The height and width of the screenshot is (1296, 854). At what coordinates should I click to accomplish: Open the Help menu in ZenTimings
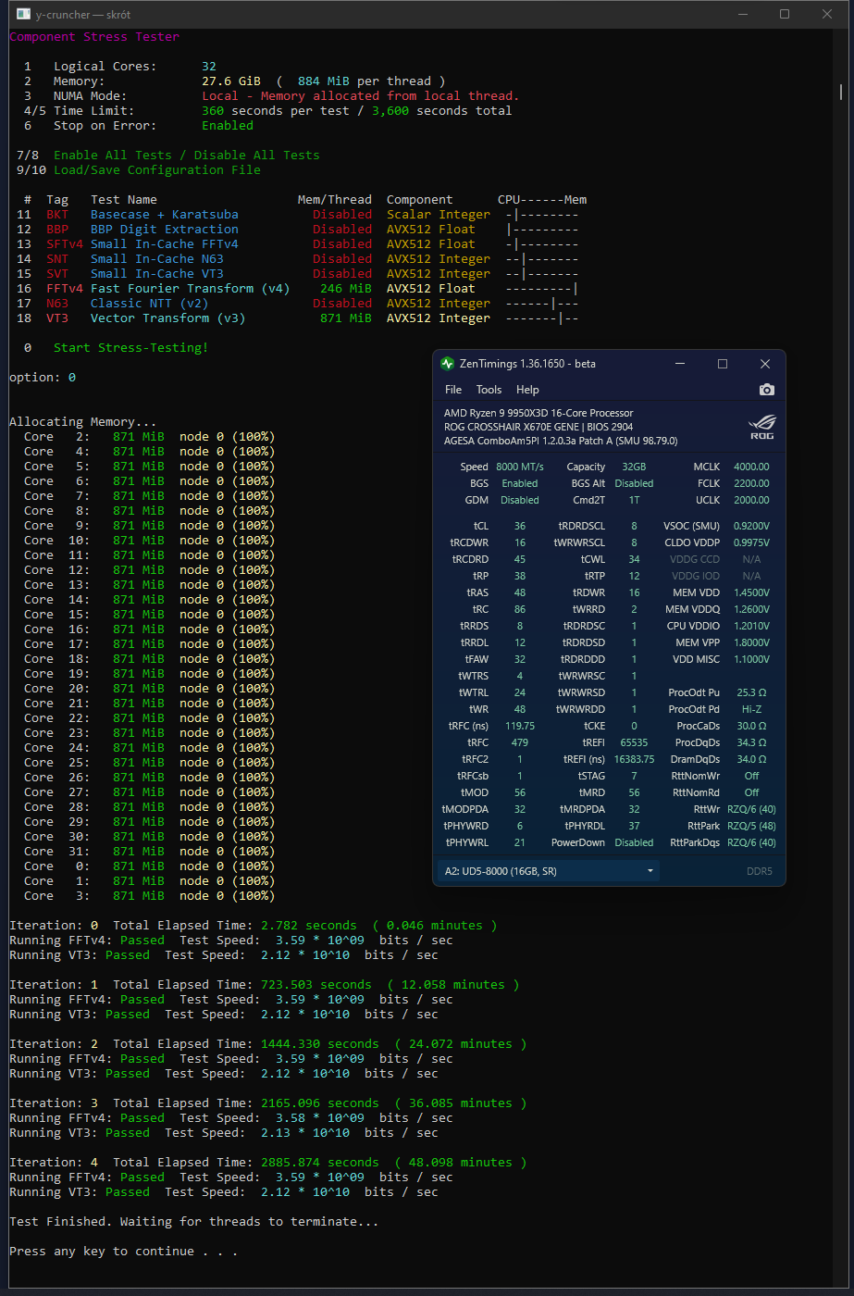527,390
